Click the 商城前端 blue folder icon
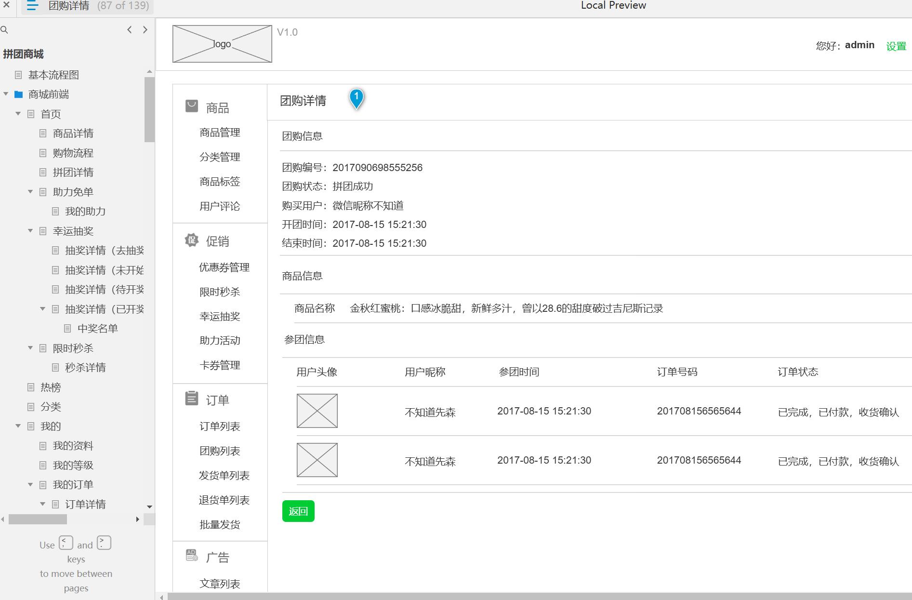 point(19,94)
